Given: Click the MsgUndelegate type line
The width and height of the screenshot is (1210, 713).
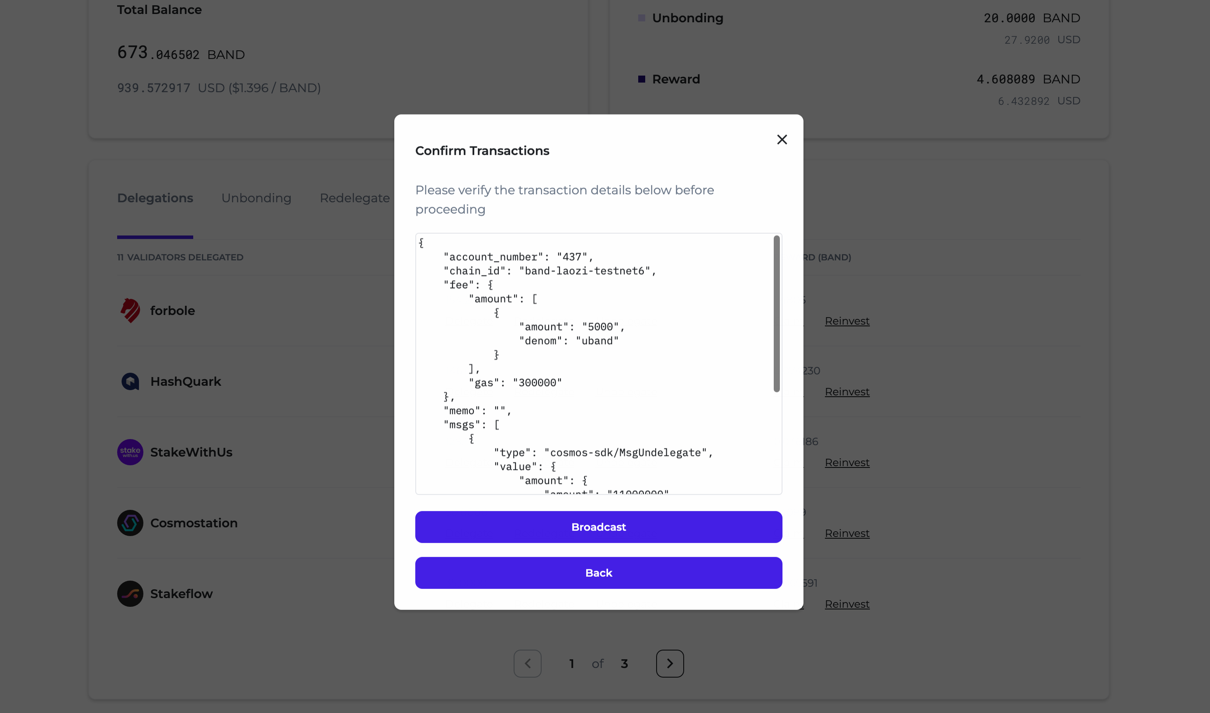Looking at the screenshot, I should (x=603, y=453).
